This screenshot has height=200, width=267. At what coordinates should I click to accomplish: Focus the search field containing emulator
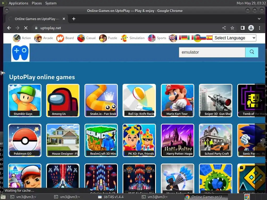point(212,52)
